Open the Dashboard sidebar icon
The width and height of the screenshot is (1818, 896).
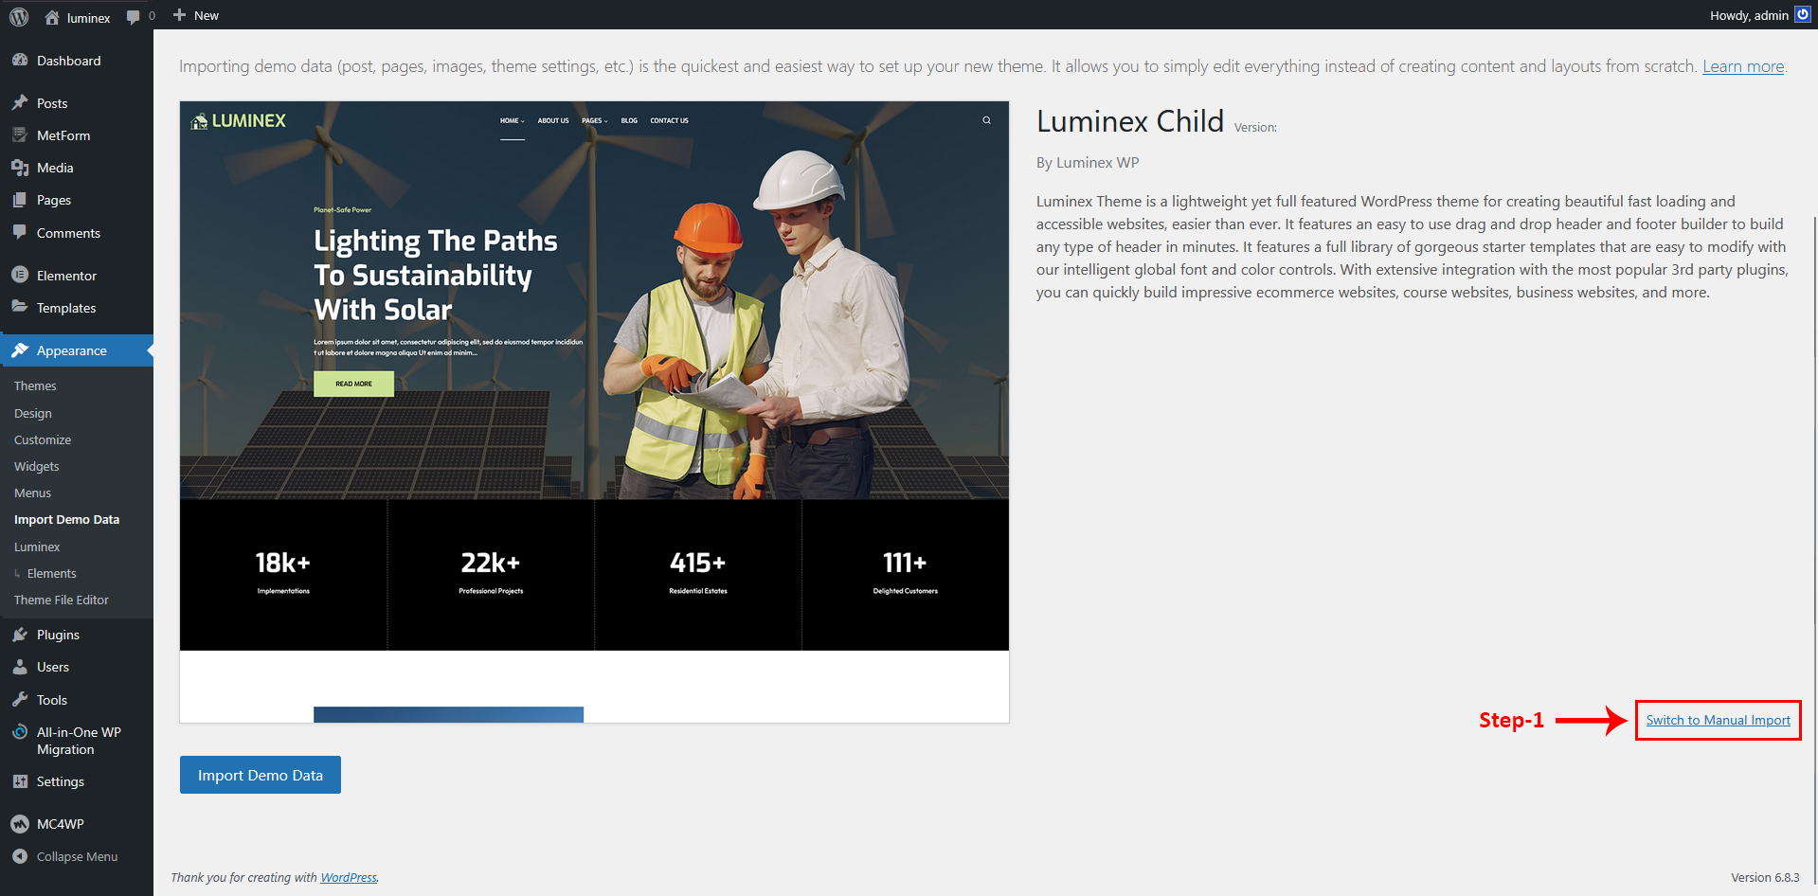click(20, 61)
